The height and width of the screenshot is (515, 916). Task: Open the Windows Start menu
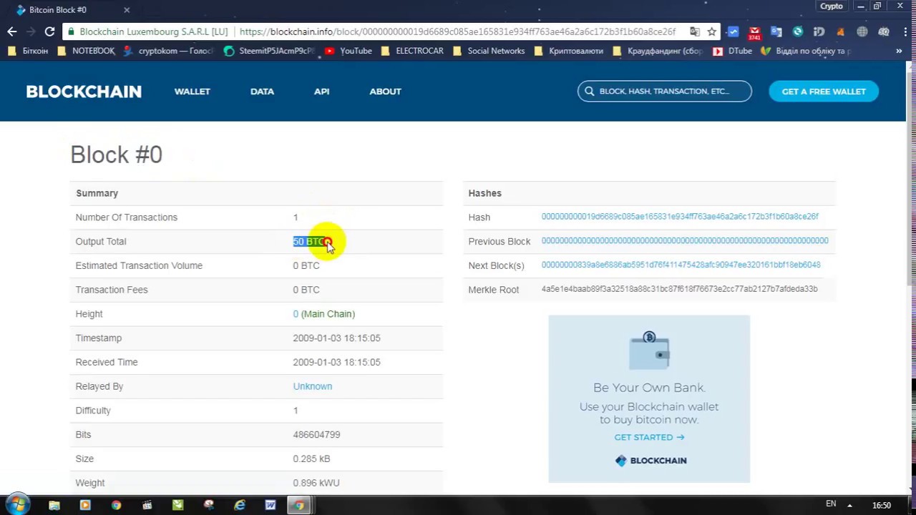pyautogui.click(x=18, y=504)
